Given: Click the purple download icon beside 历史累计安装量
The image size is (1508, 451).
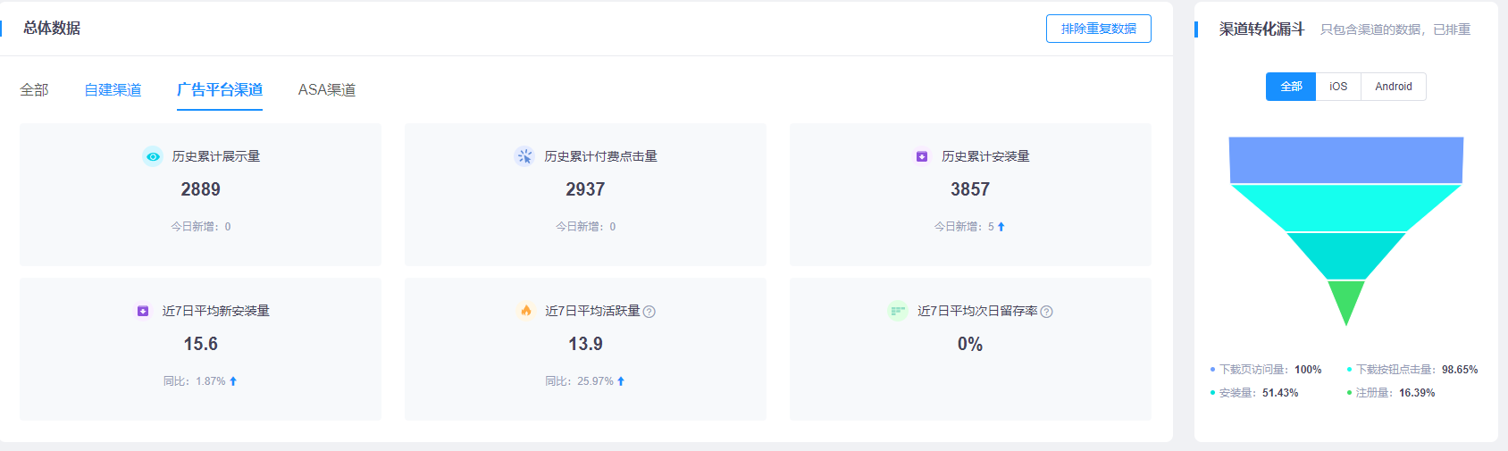Looking at the screenshot, I should click(x=922, y=156).
